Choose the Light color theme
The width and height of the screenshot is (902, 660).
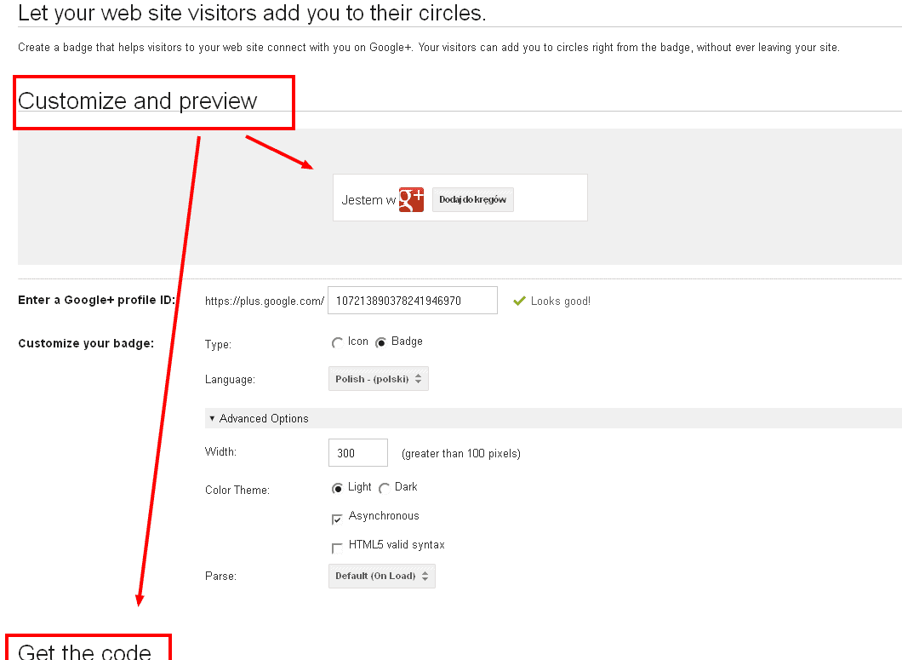coord(337,488)
